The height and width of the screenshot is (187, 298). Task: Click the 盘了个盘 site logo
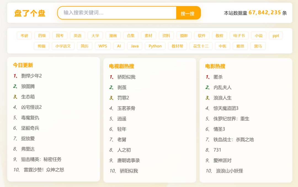30,13
